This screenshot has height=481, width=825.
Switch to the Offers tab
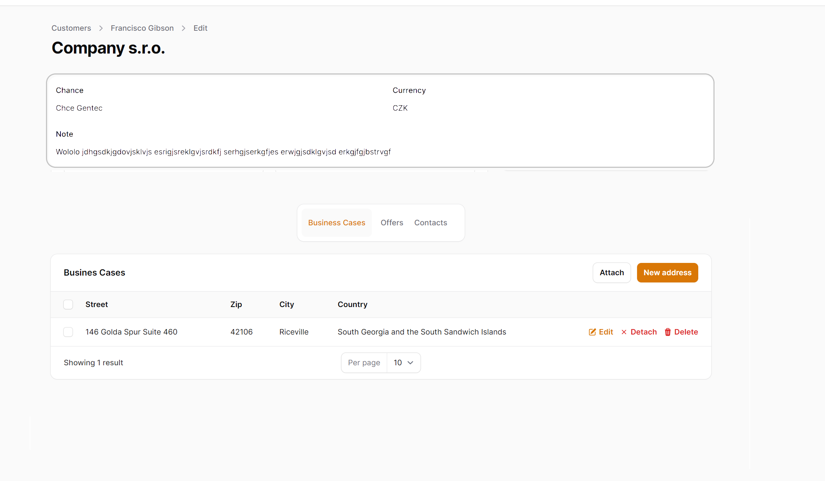point(392,223)
